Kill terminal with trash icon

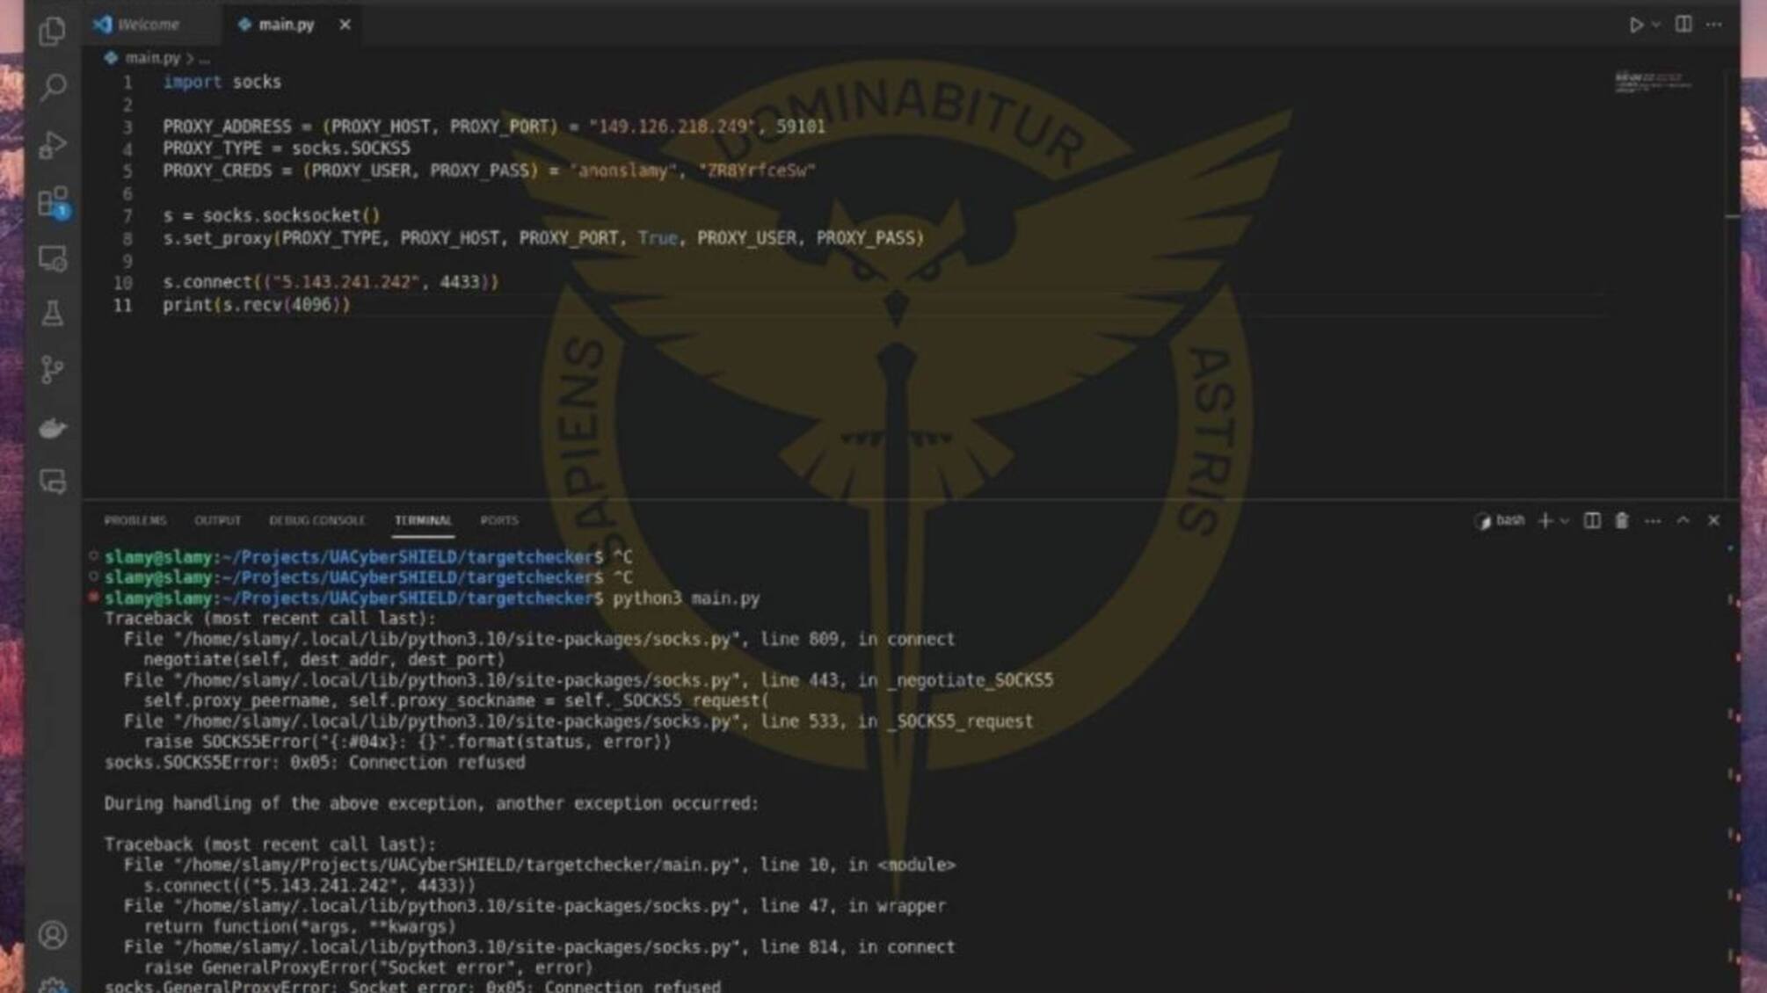click(x=1622, y=521)
